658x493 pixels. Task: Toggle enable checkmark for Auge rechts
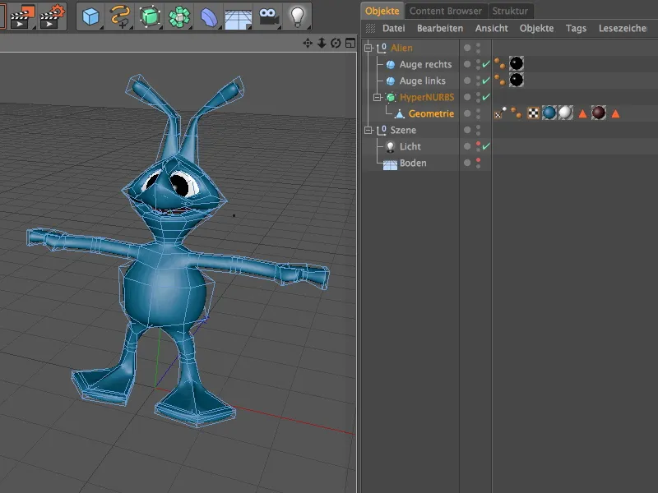[486, 64]
